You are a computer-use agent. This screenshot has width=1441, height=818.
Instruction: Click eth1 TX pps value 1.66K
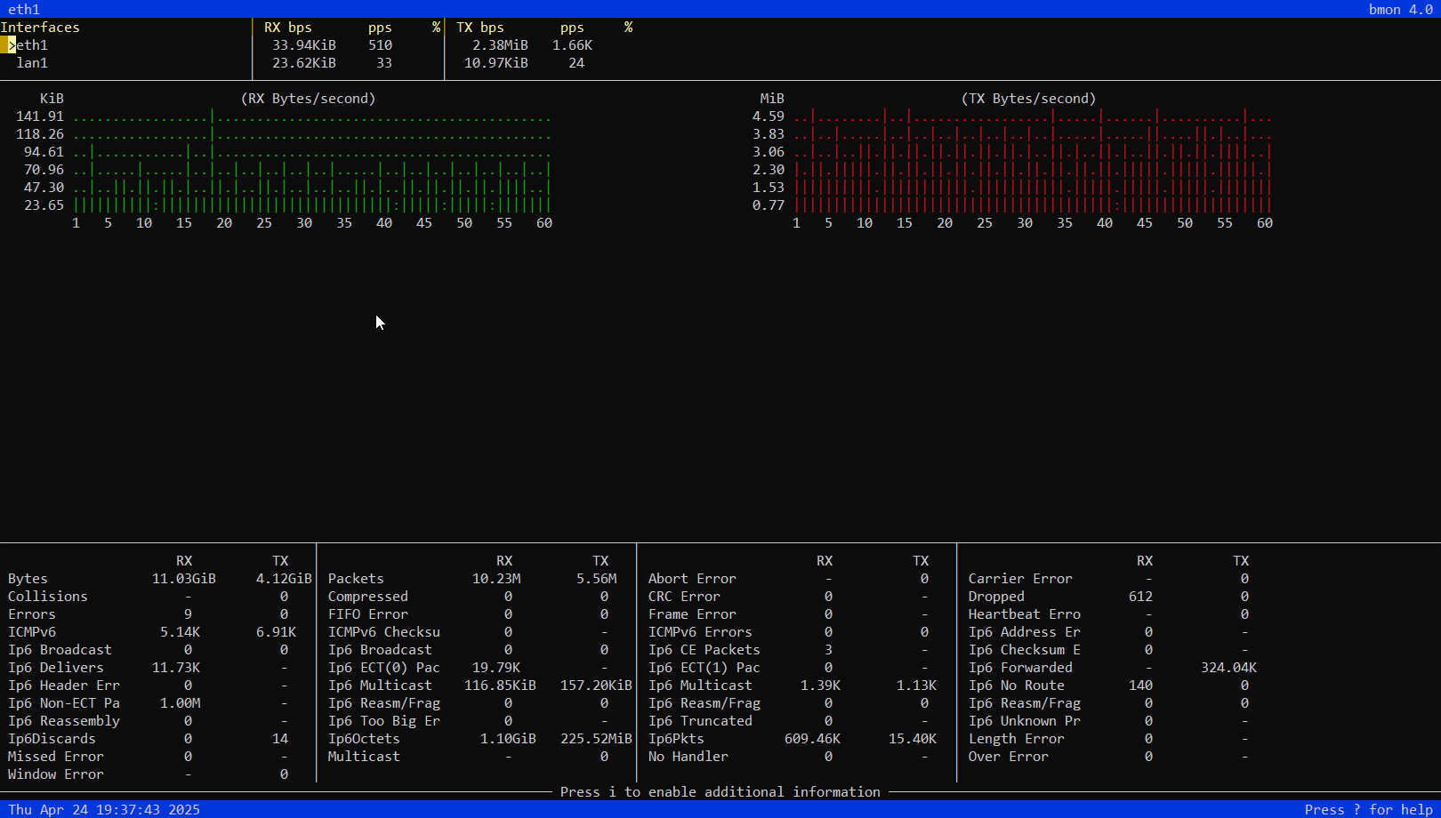[572, 45]
